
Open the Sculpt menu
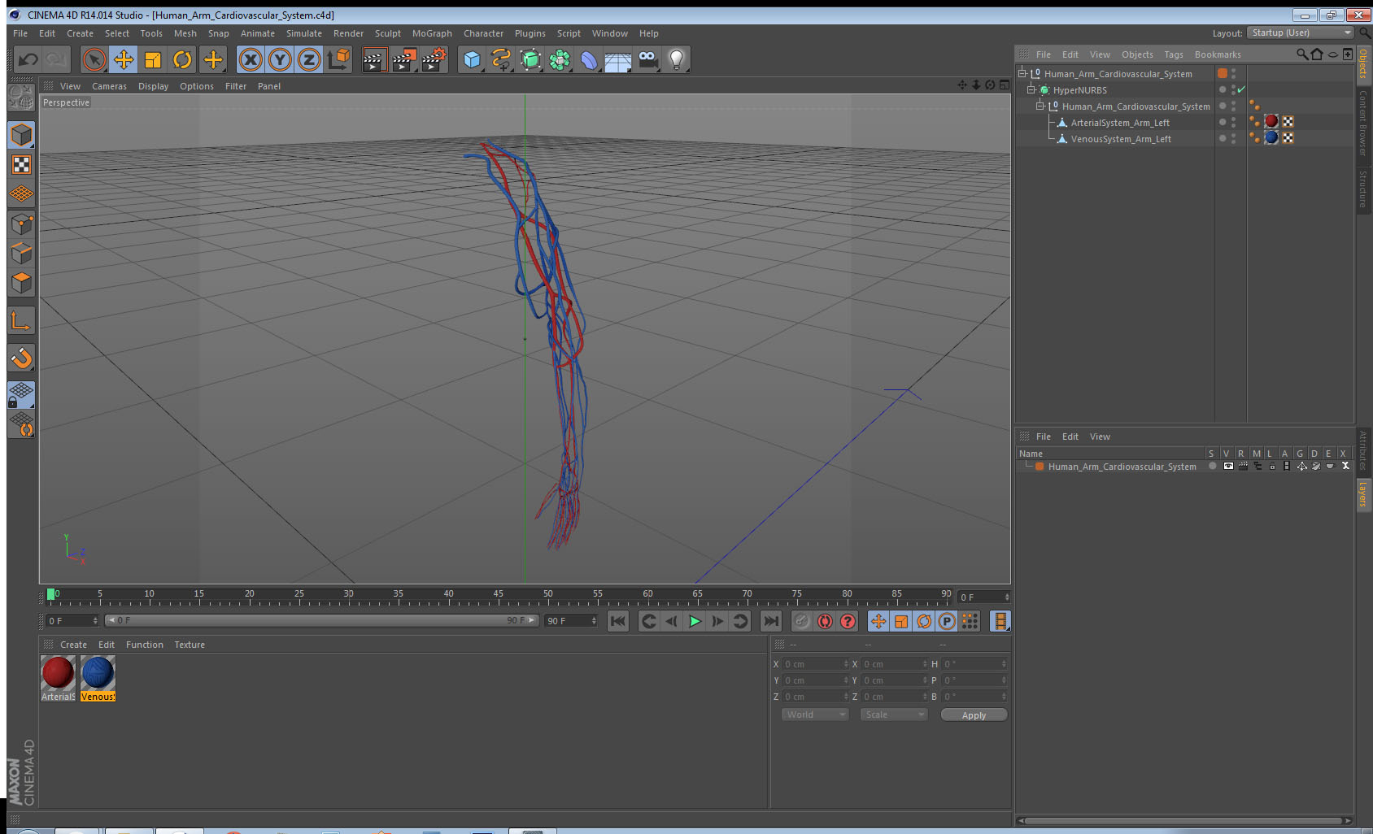tap(388, 33)
